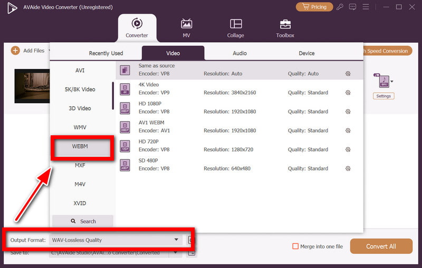This screenshot has height=268, width=422.
Task: Choose the AV1 WEBM preset text
Action: coord(151,123)
